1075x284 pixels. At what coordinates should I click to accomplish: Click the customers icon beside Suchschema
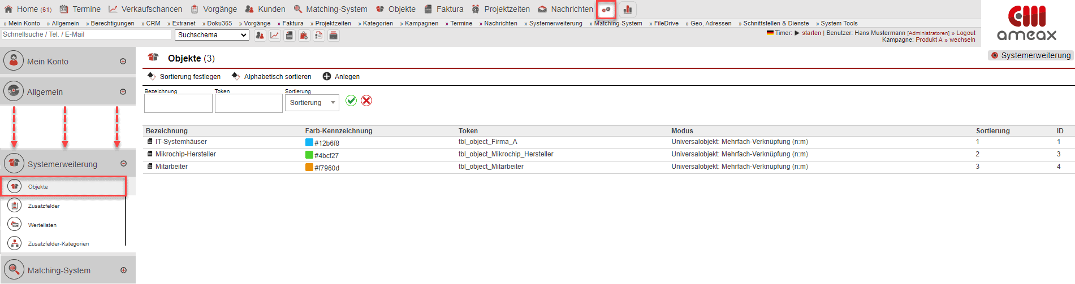(260, 36)
